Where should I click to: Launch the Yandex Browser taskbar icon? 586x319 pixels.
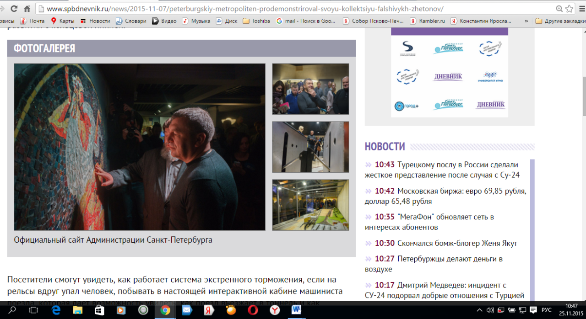click(275, 311)
